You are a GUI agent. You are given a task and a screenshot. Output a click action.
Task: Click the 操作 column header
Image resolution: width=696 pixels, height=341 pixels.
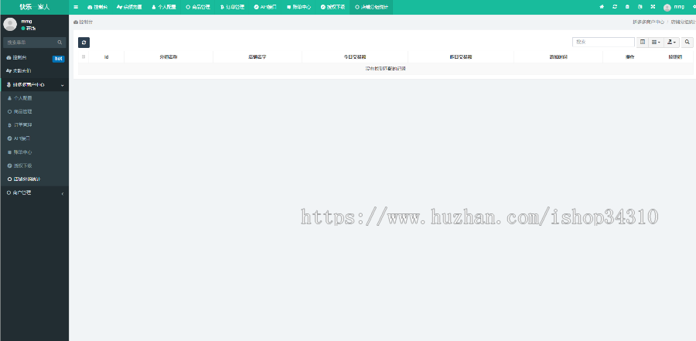[x=629, y=57]
